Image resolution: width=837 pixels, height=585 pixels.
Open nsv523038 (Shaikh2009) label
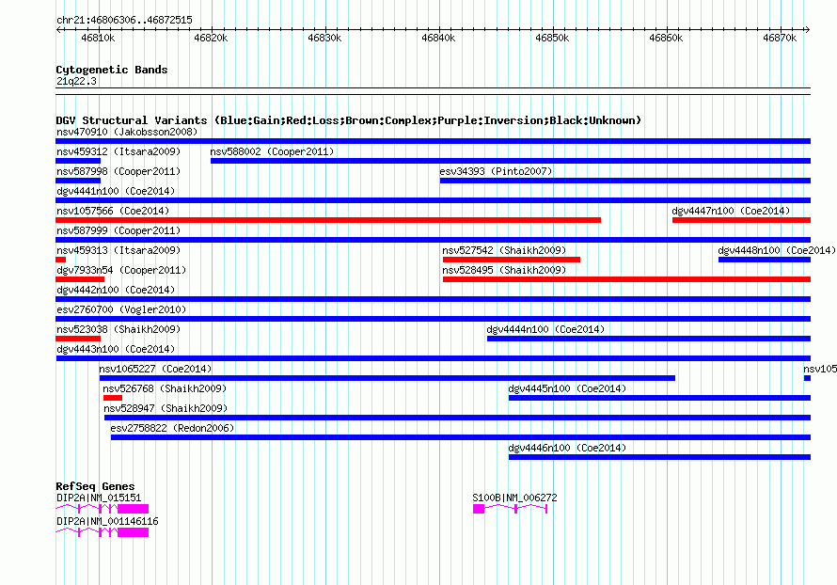pyautogui.click(x=118, y=329)
